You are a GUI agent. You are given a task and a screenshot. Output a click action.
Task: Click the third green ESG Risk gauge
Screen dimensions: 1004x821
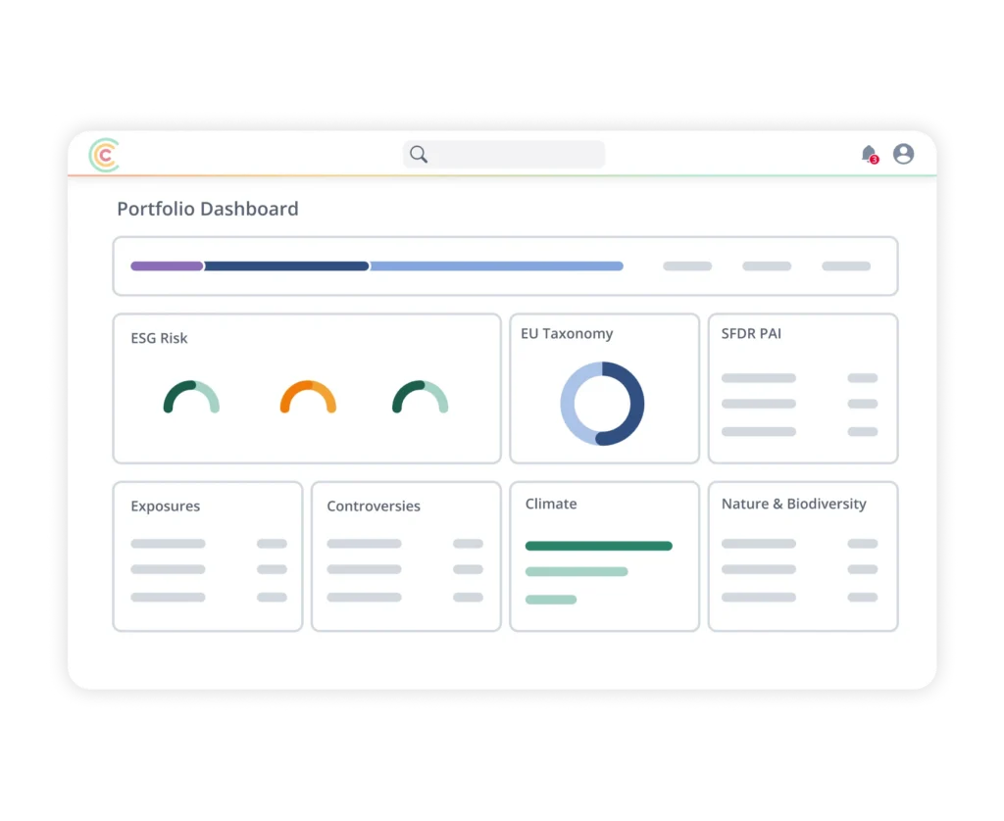point(420,397)
